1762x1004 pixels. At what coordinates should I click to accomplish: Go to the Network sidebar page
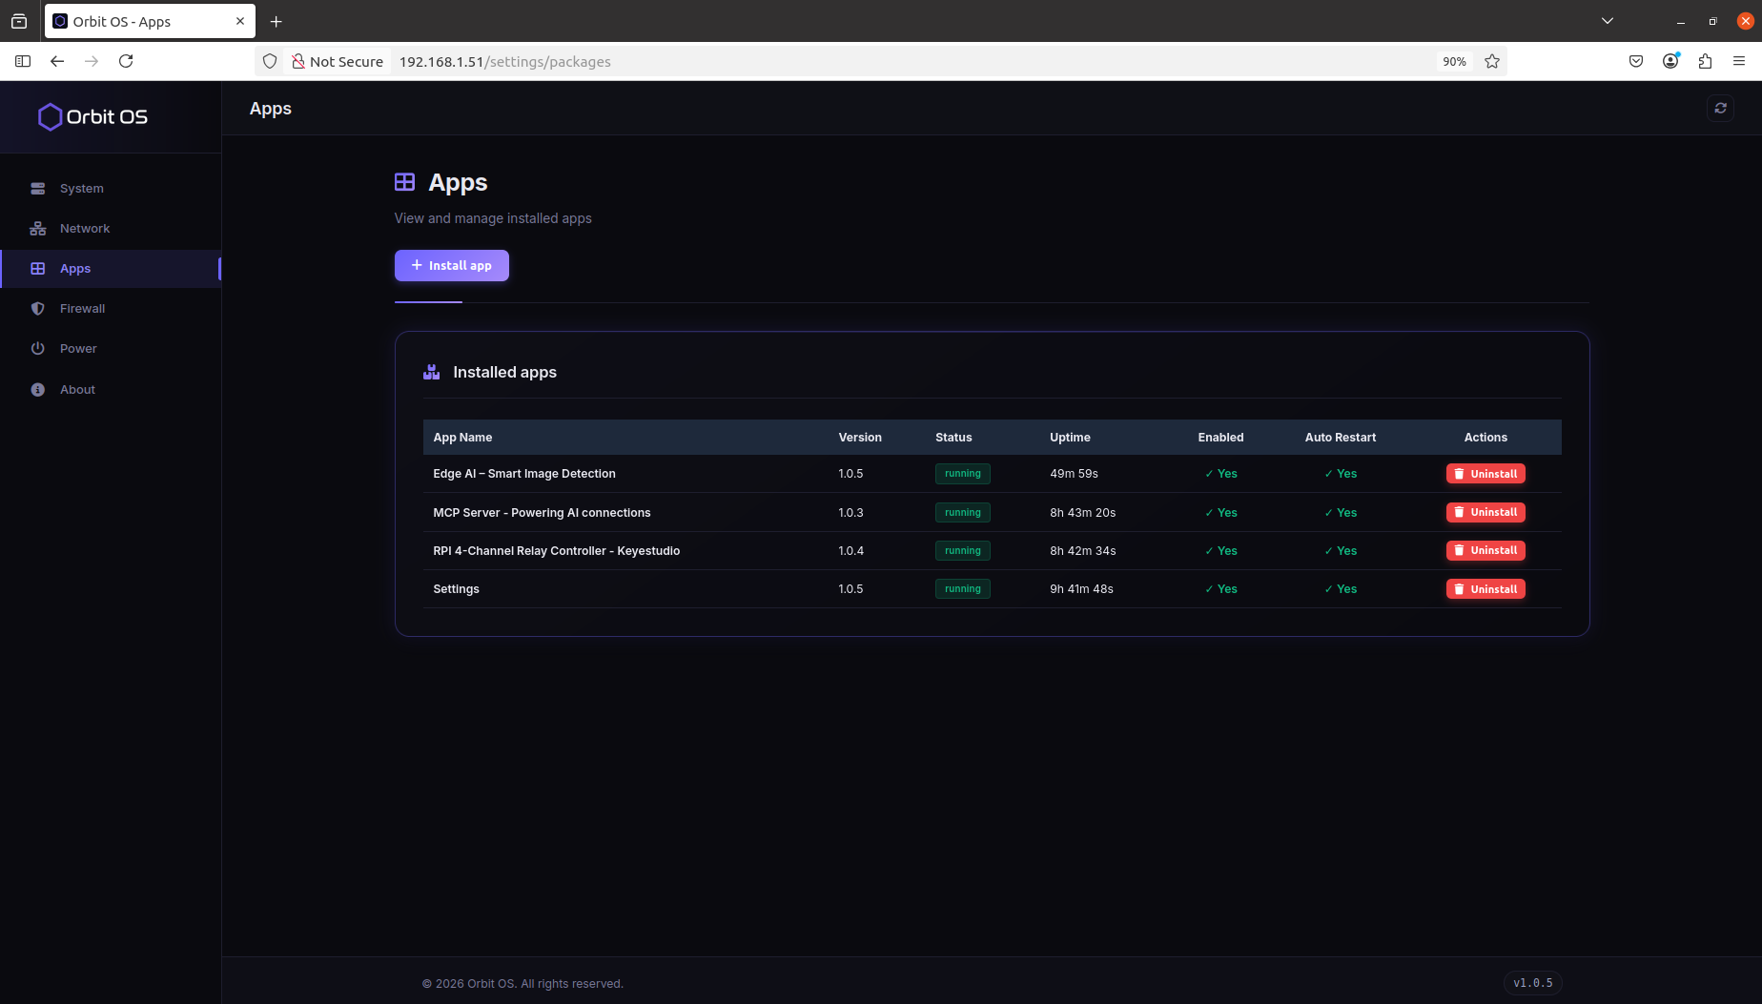tap(84, 229)
